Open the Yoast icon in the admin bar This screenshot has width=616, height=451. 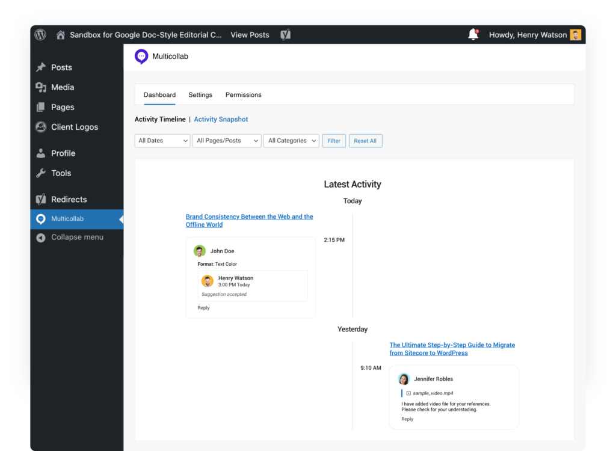tap(286, 35)
